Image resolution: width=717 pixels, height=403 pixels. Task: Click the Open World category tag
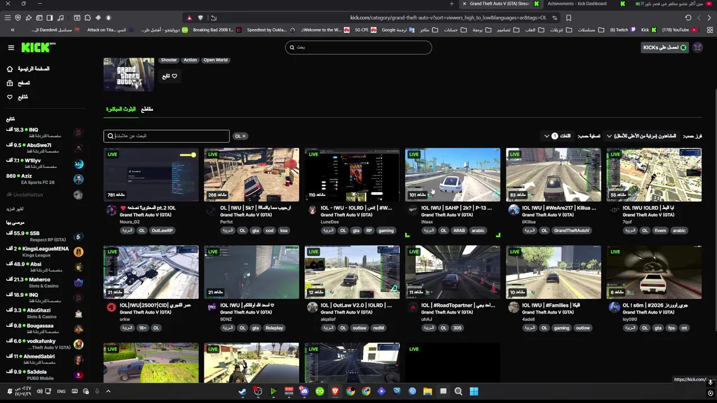tap(216, 60)
